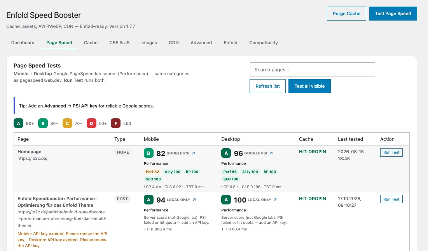This screenshot has height=251, width=428.
Task: Click post row HIT-DROPIN cache status
Action: tap(312, 199)
